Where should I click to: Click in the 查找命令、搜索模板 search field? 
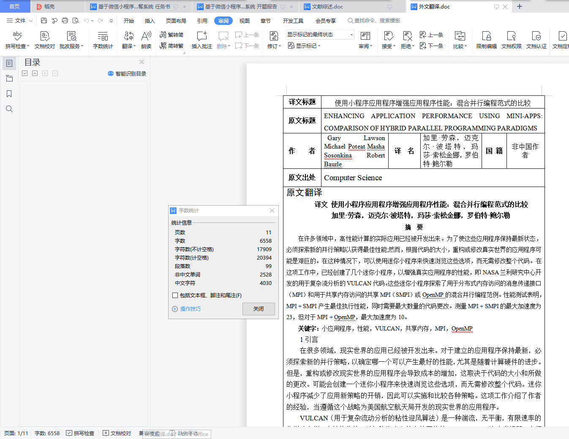(x=374, y=21)
